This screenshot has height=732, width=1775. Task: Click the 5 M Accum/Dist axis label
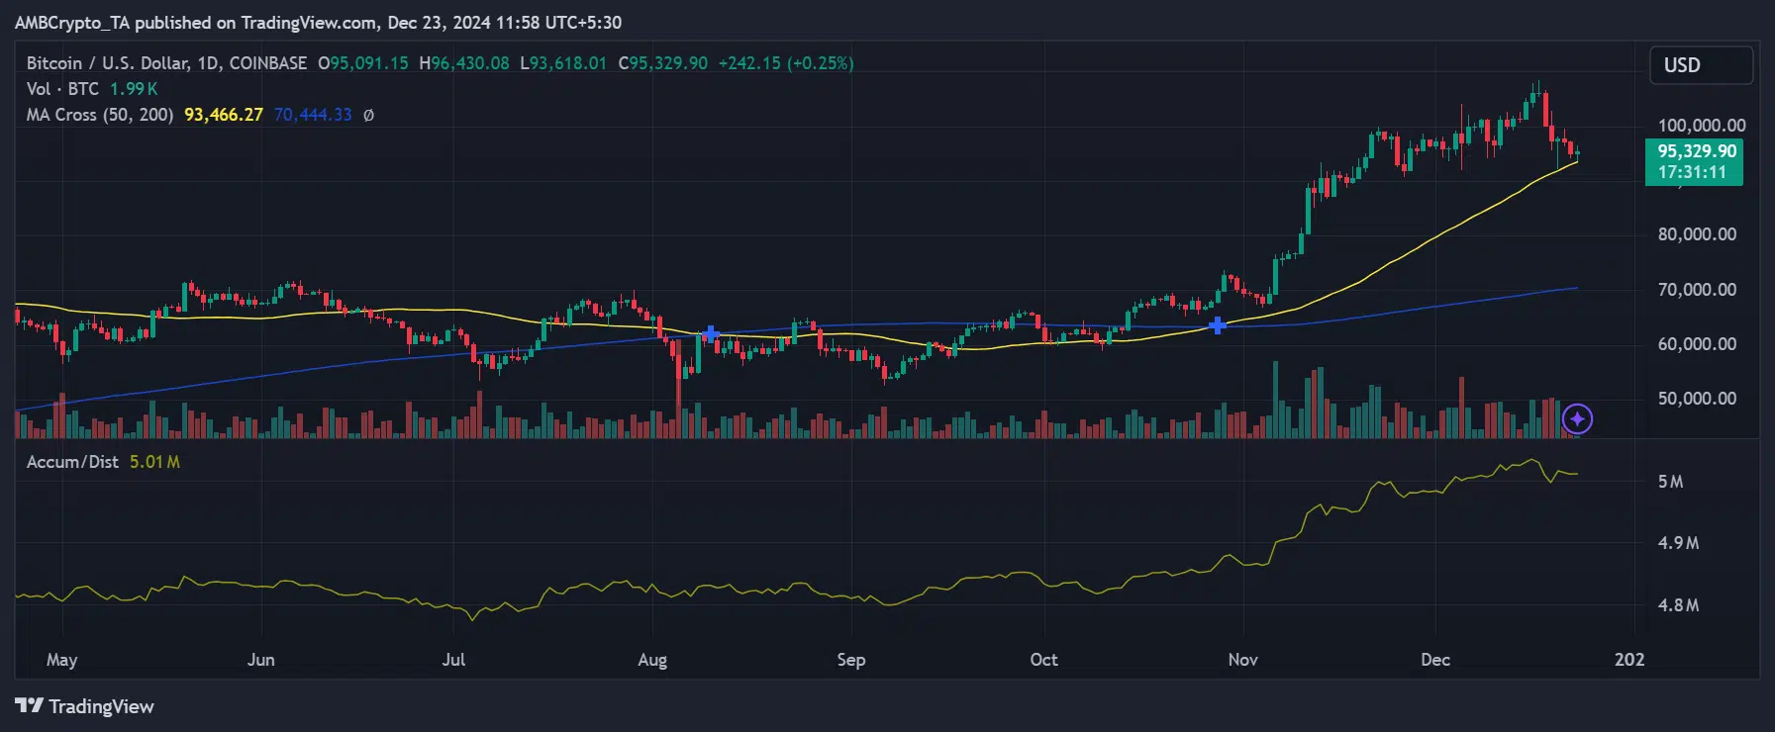pyautogui.click(x=1670, y=482)
